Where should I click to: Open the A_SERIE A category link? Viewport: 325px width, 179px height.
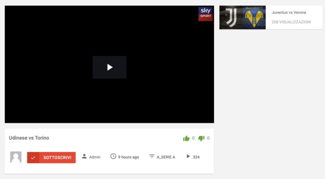[166, 157]
